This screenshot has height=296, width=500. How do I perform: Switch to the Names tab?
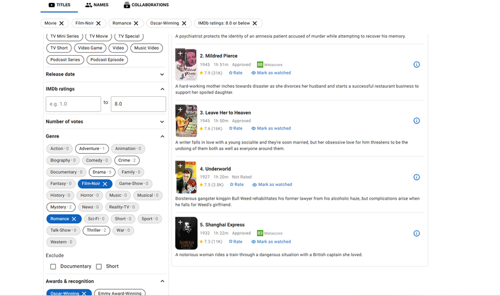coord(97,5)
